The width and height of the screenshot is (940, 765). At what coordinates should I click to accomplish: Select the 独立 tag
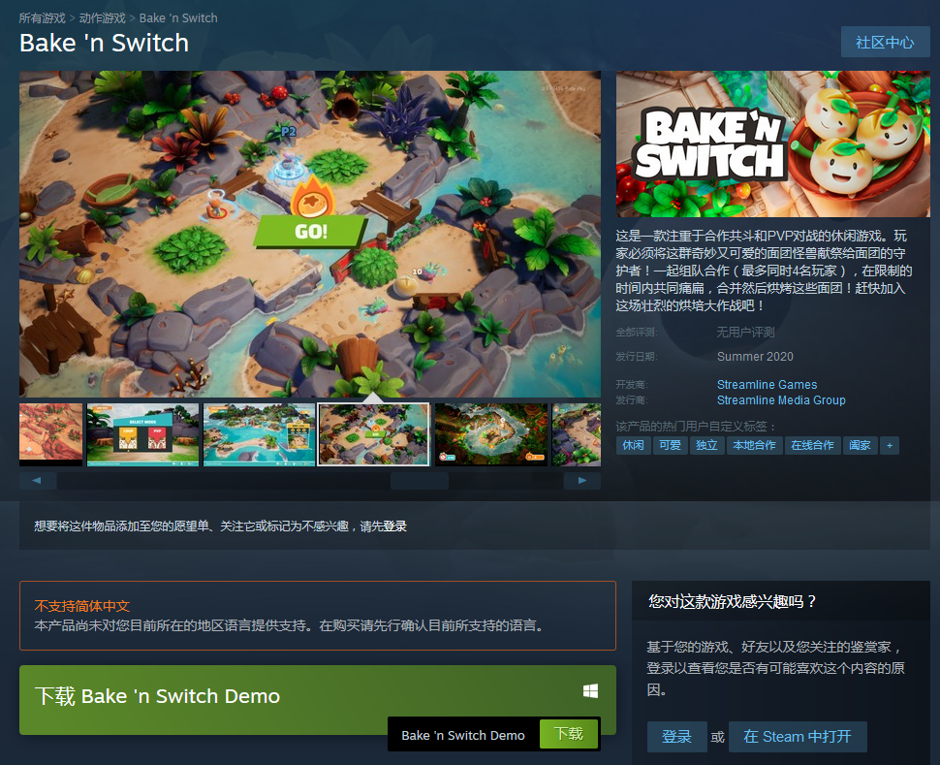click(x=706, y=445)
